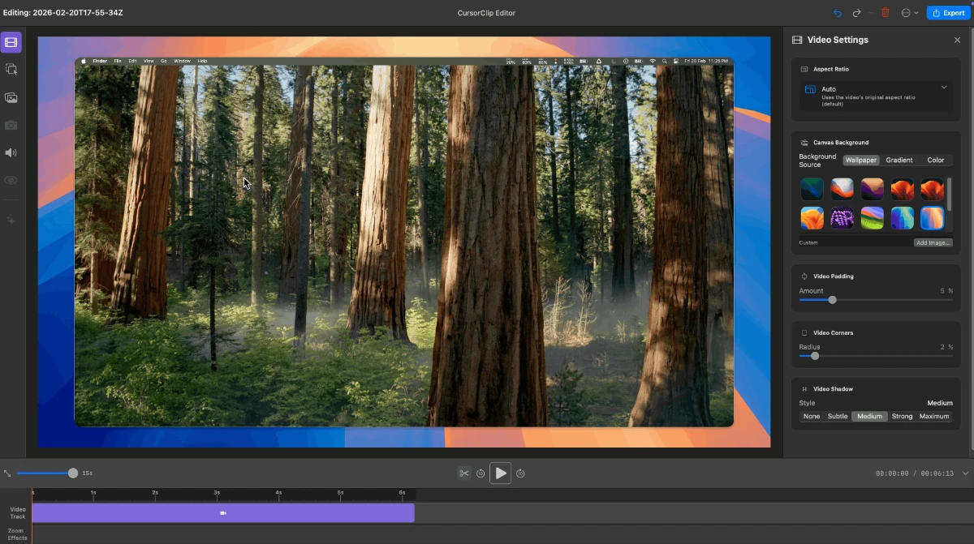Click the redo arrow icon
Image resolution: width=974 pixels, height=544 pixels.
click(856, 13)
